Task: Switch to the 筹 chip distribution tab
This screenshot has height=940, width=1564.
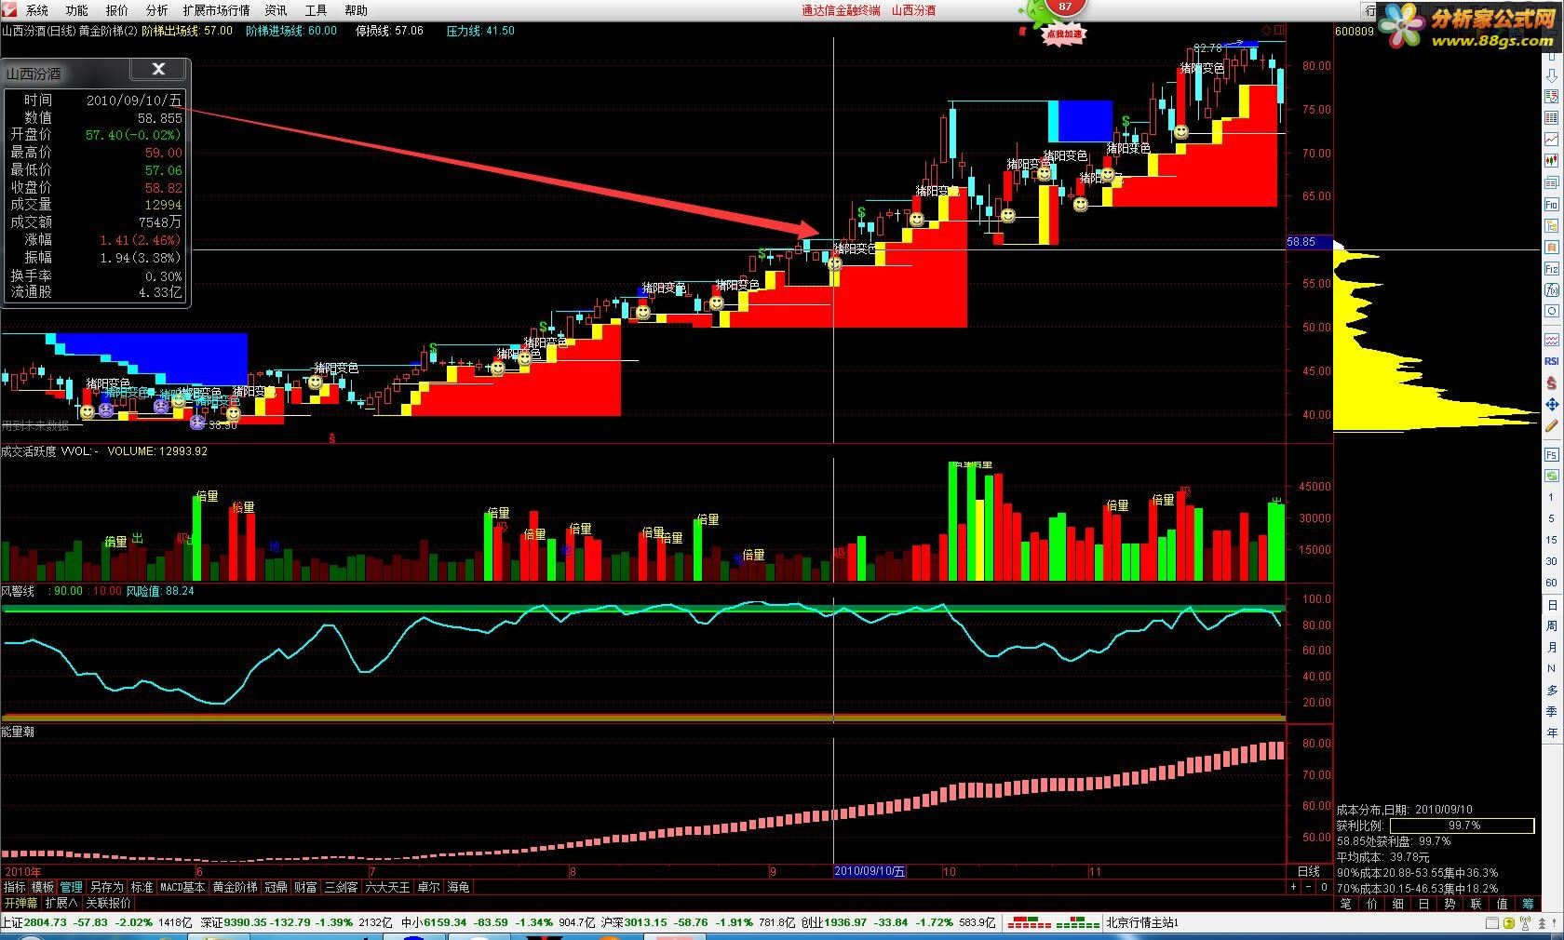Action: 1528,904
